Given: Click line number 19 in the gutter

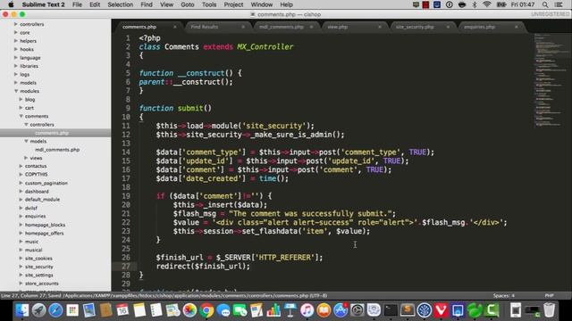Looking at the screenshot, I should (126, 196).
